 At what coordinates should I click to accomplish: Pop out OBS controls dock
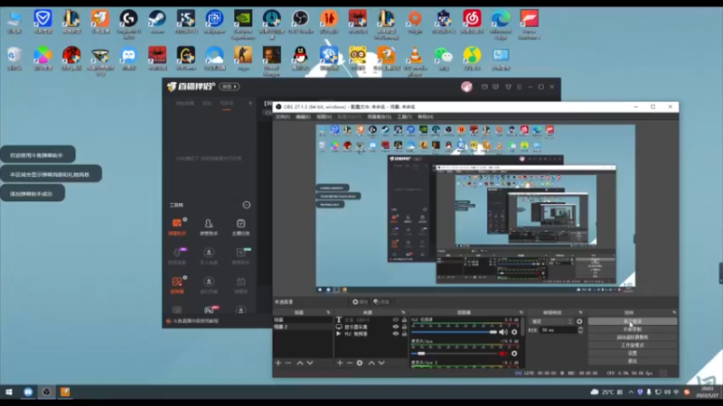pos(674,312)
